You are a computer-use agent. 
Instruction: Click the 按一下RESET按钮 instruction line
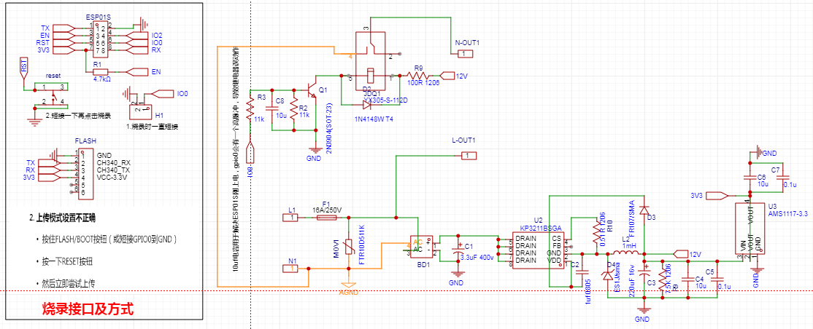[x=68, y=261]
